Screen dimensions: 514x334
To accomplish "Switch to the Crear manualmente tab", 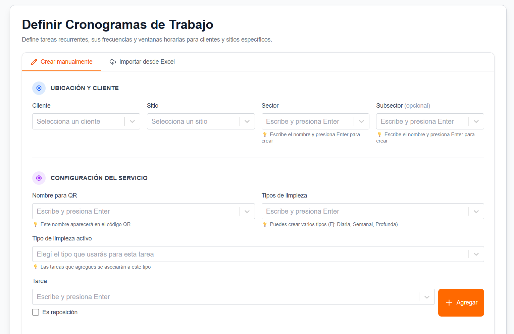I will 61,62.
